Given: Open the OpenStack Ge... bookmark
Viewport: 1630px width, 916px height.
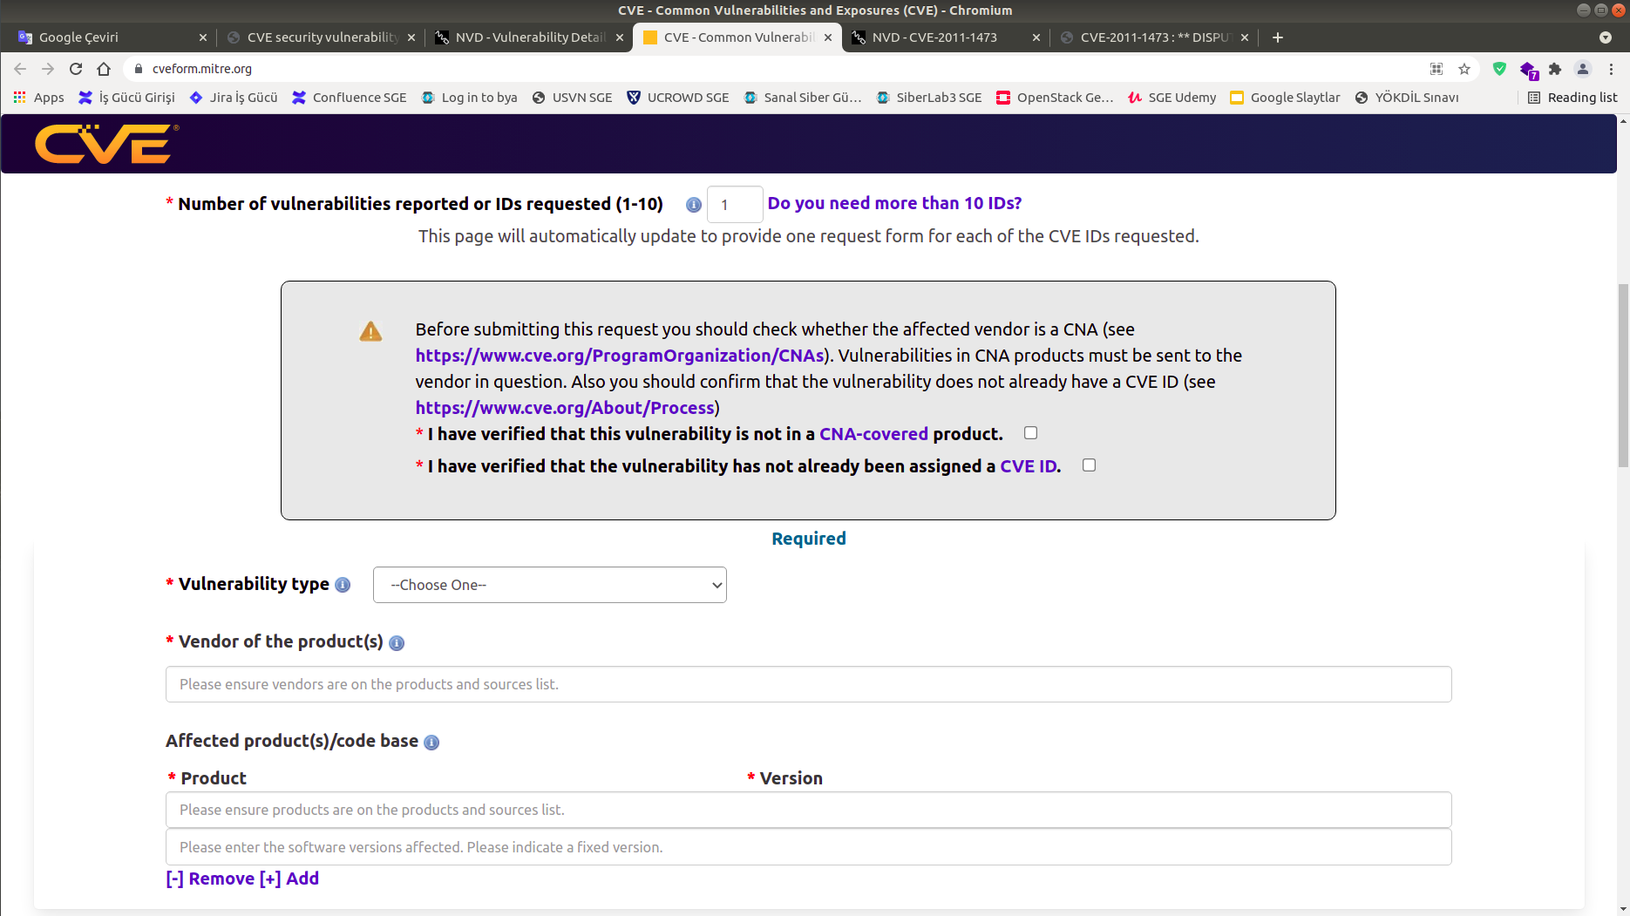Looking at the screenshot, I should point(1056,98).
